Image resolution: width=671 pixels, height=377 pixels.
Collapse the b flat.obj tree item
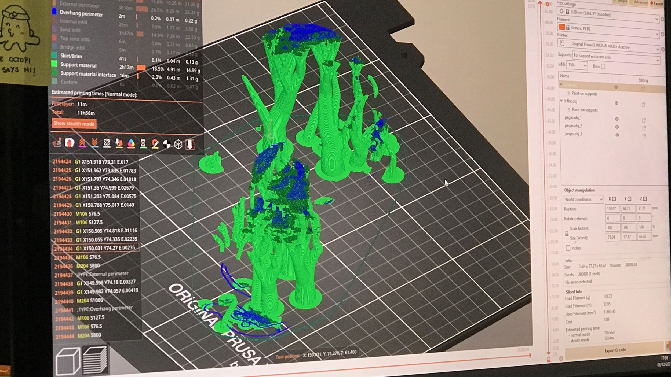561,101
